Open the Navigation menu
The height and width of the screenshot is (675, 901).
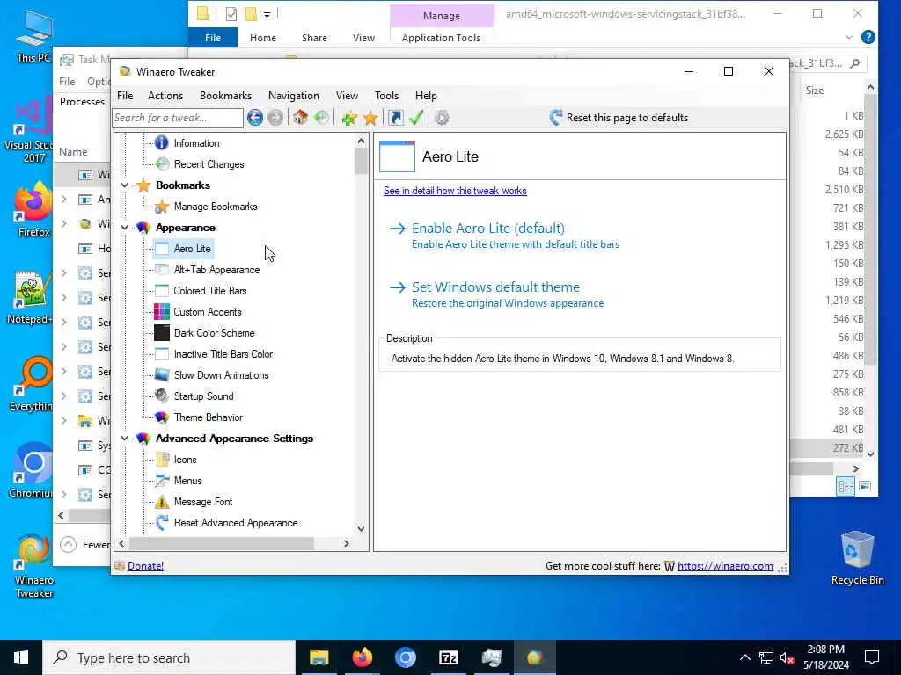[x=294, y=96]
